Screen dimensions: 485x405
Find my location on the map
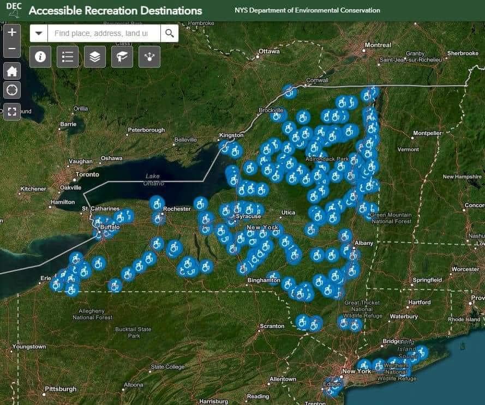click(x=12, y=90)
